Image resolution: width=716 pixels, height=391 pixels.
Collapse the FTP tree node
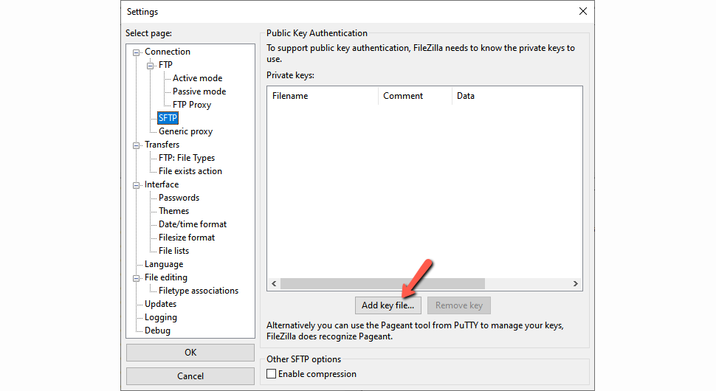tap(150, 66)
